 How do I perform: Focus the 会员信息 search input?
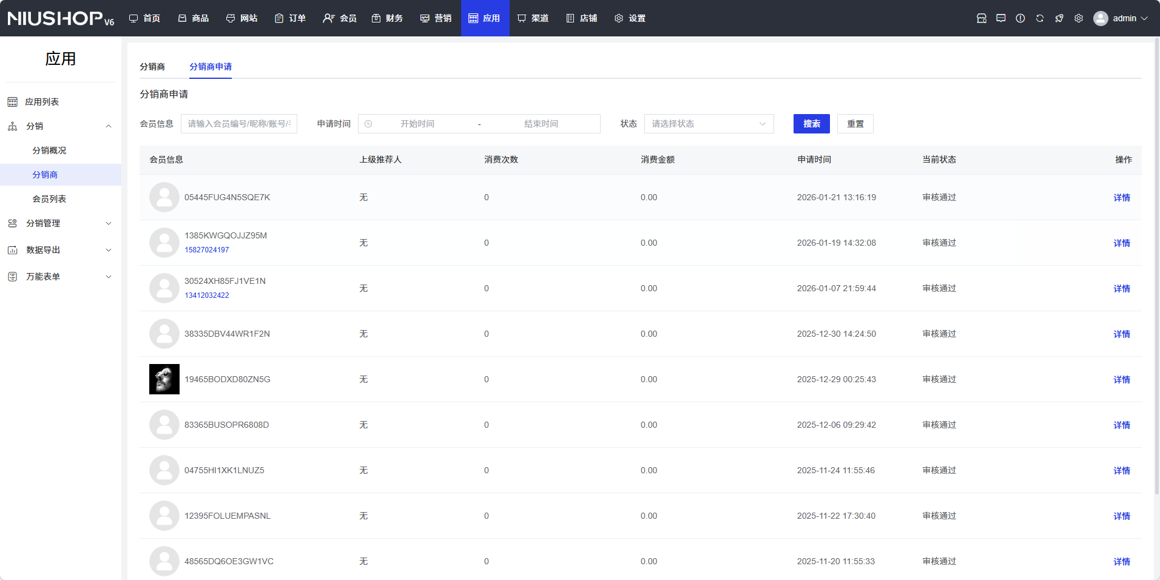[239, 124]
